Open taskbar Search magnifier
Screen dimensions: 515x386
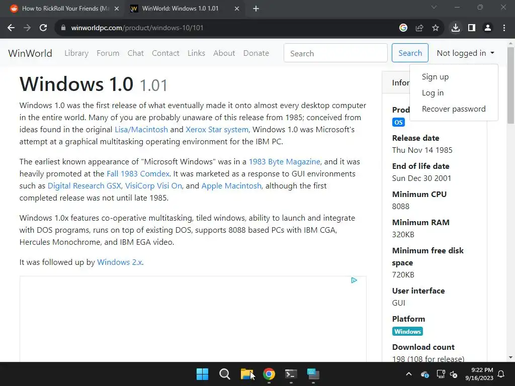[x=225, y=374]
